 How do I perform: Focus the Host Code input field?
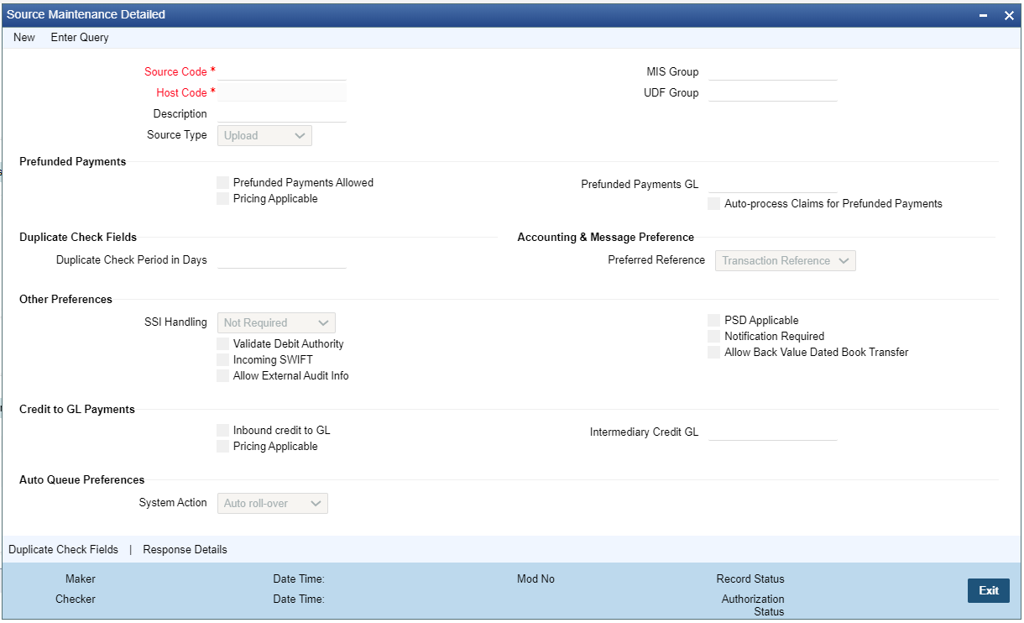click(282, 92)
